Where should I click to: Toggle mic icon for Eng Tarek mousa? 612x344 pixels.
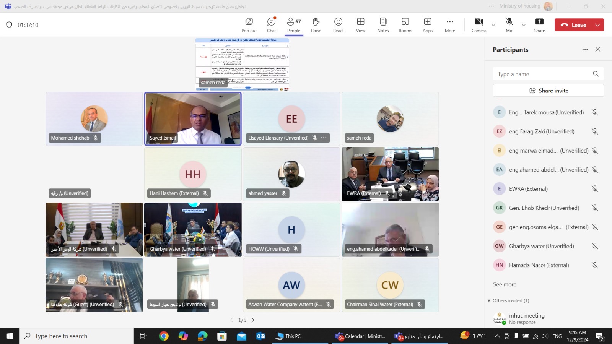(x=595, y=112)
